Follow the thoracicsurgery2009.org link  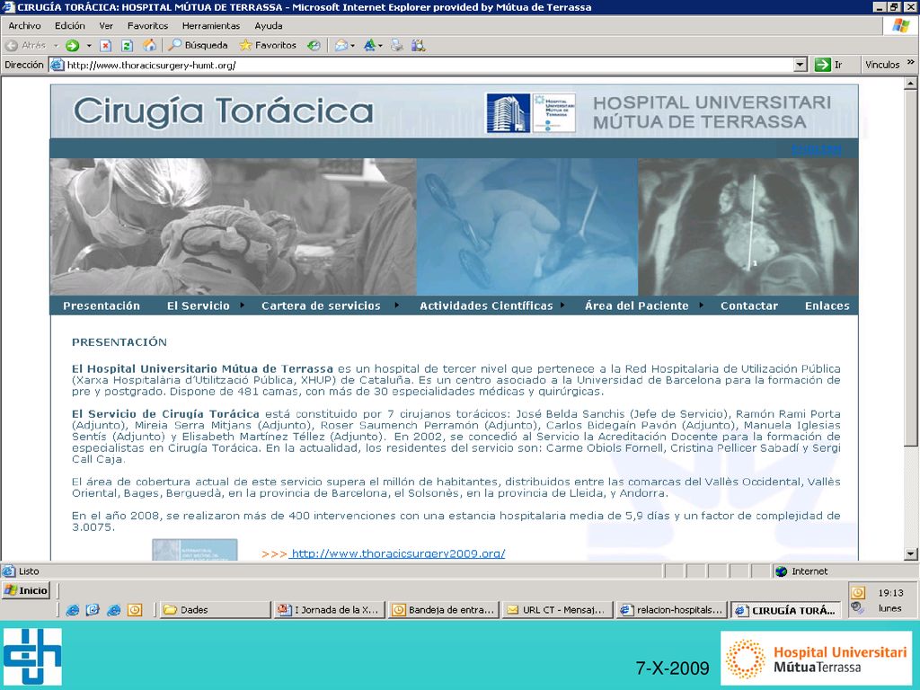point(398,553)
